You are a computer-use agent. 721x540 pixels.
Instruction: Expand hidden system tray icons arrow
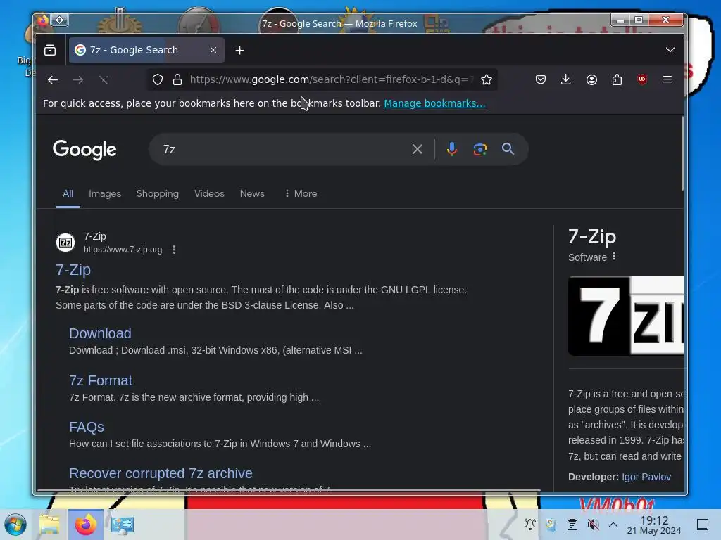(613, 525)
